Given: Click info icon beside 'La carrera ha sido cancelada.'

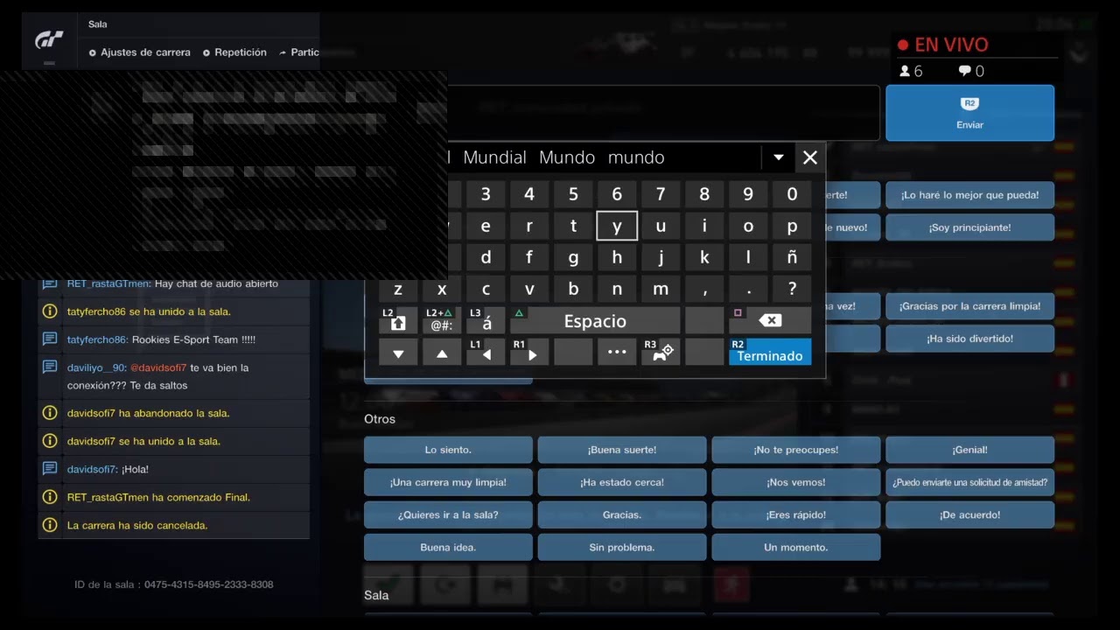Looking at the screenshot, I should (50, 525).
